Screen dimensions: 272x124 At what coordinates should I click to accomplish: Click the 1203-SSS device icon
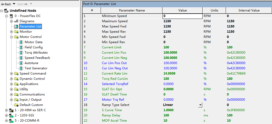pyautogui.click(x=11, y=115)
